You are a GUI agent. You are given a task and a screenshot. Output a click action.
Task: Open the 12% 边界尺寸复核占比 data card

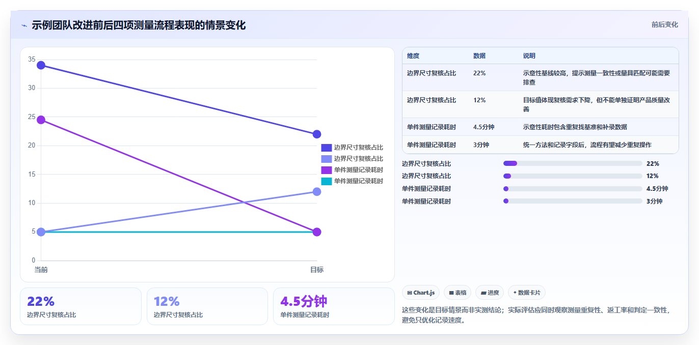[207, 306]
